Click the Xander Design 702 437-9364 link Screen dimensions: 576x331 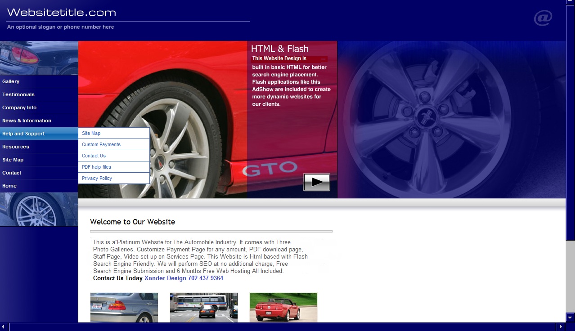pyautogui.click(x=184, y=278)
